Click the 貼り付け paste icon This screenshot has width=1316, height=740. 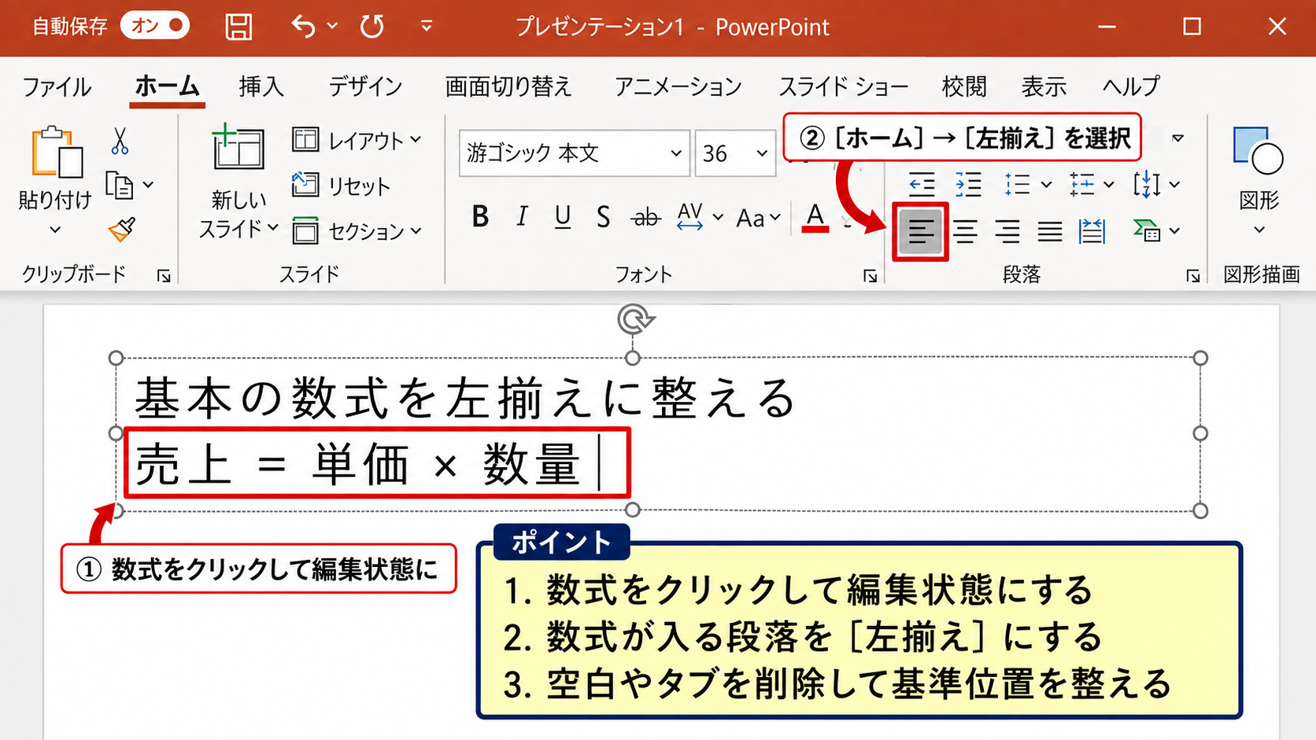click(x=57, y=152)
